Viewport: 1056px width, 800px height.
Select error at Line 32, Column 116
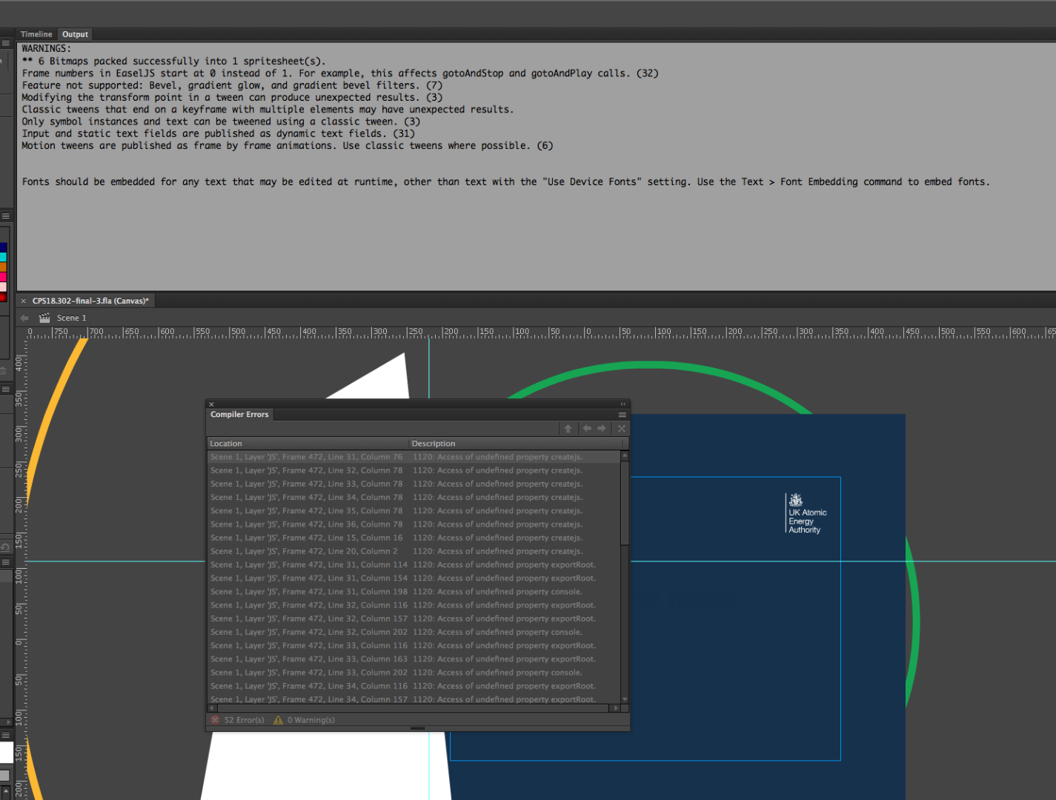(x=414, y=605)
